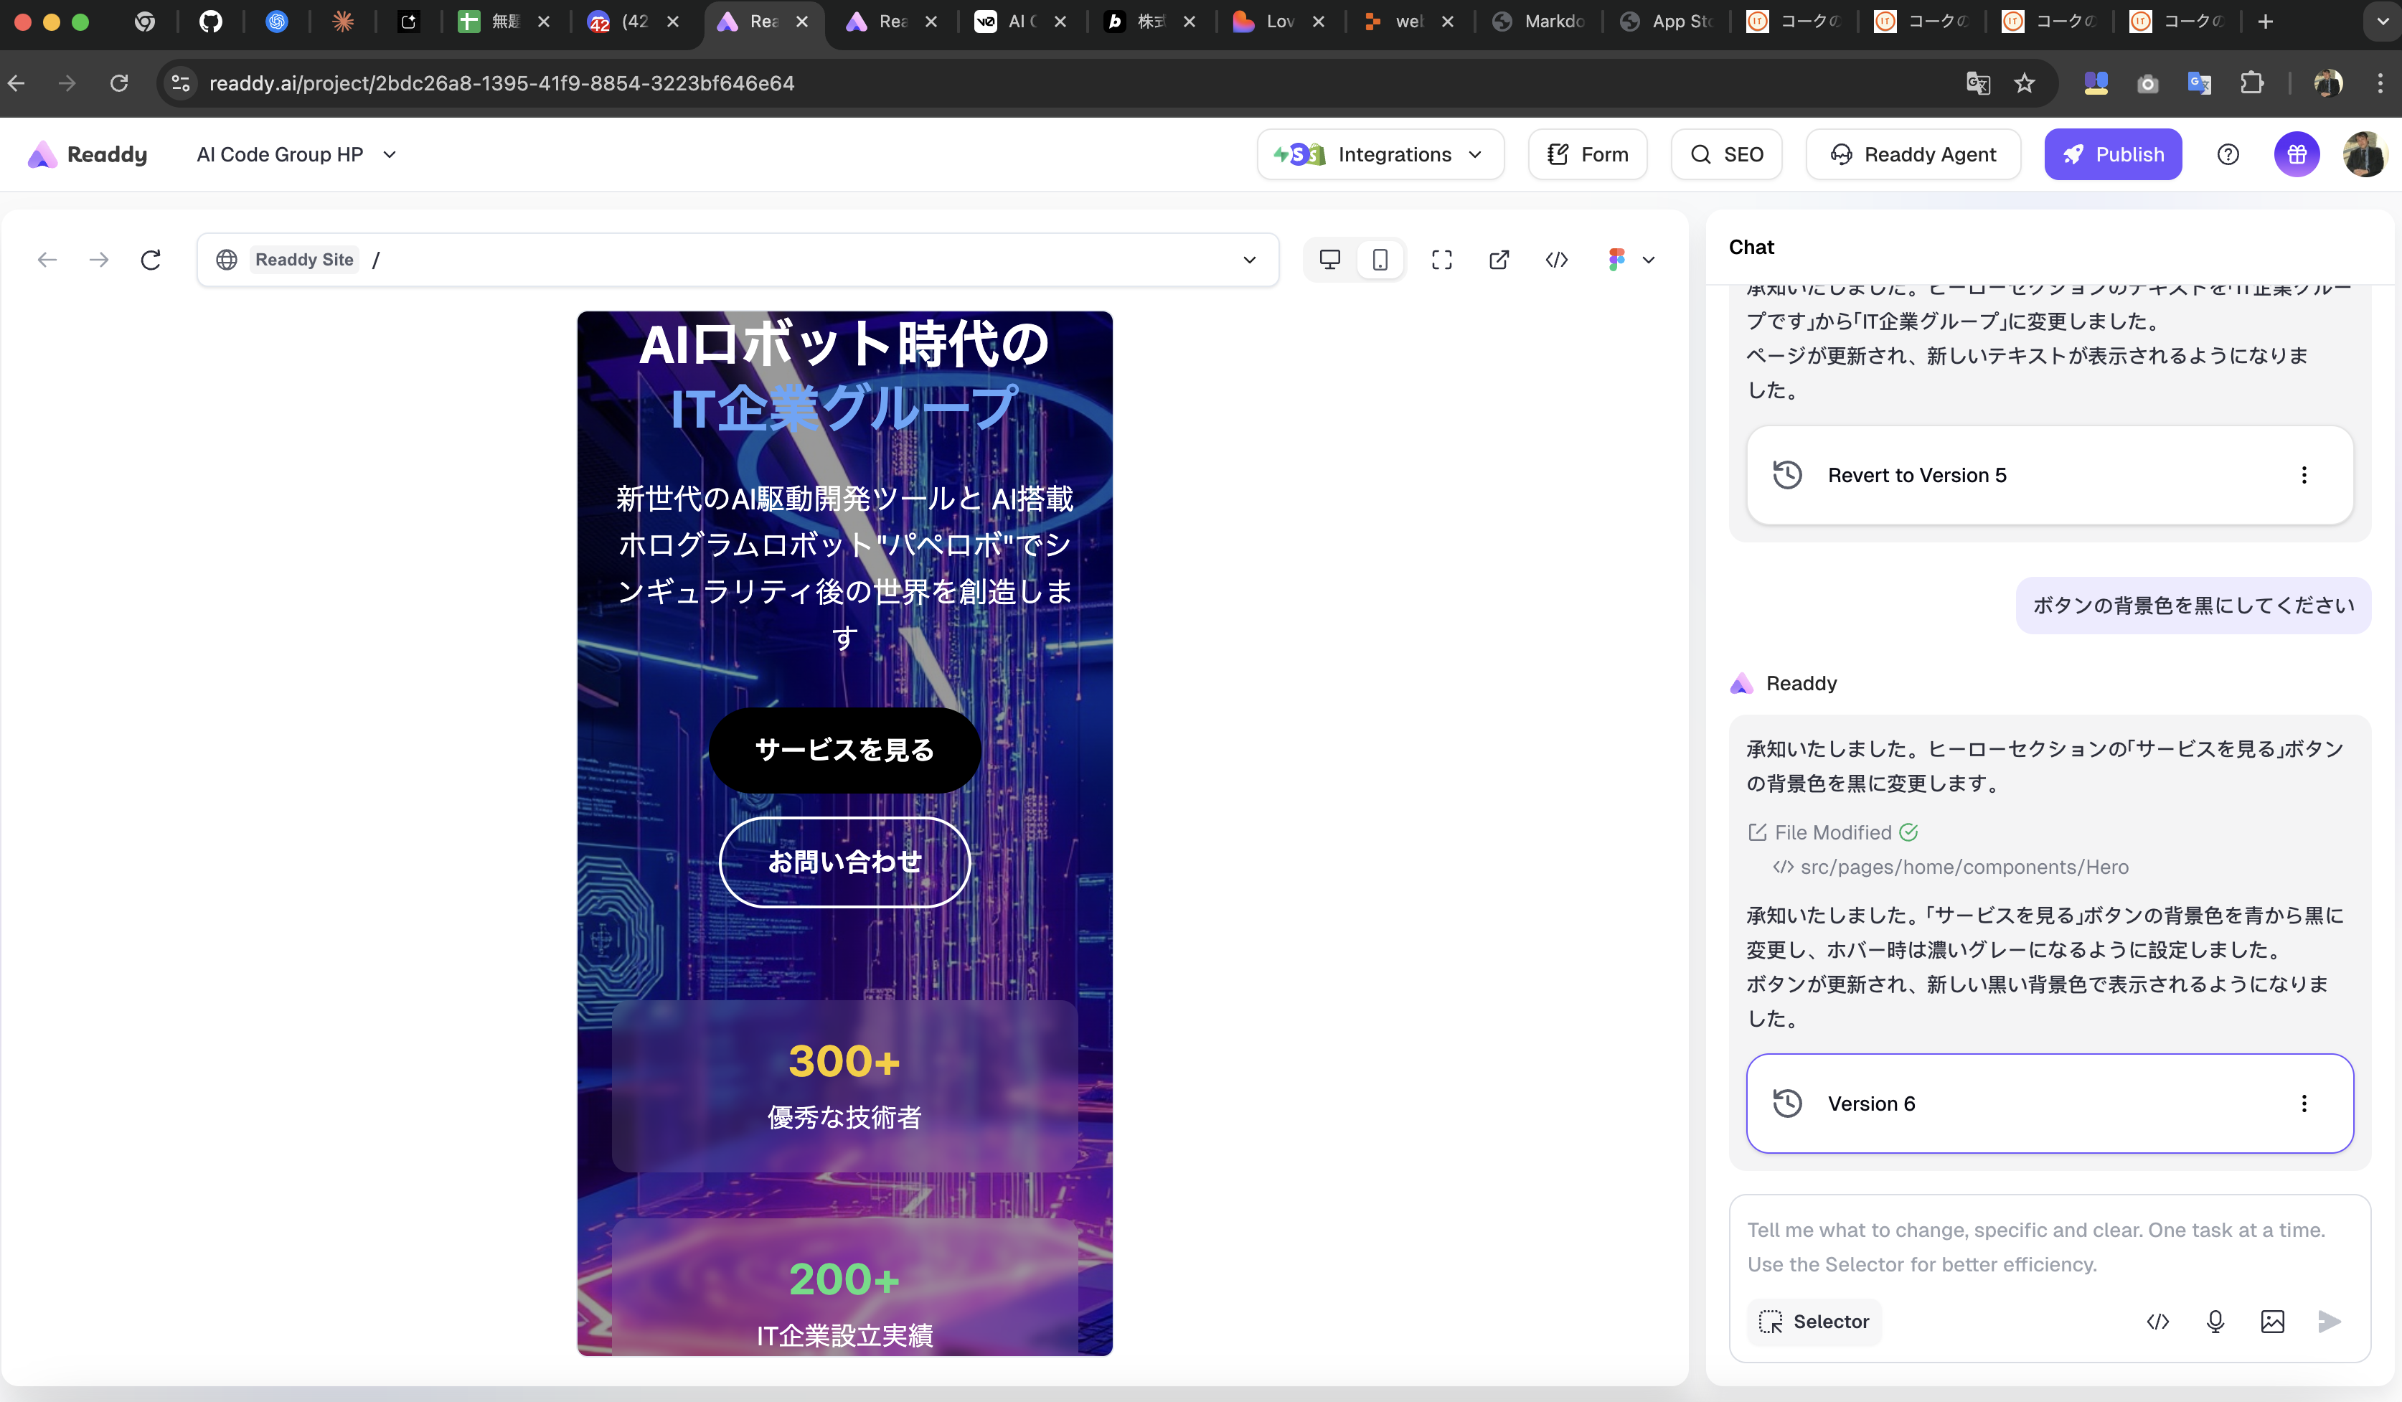Viewport: 2402px width, 1402px height.
Task: Click the Publish button
Action: 2113,154
